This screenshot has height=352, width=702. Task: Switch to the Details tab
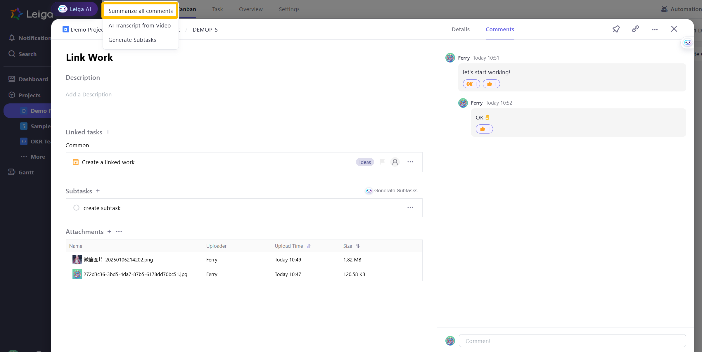[x=460, y=29]
